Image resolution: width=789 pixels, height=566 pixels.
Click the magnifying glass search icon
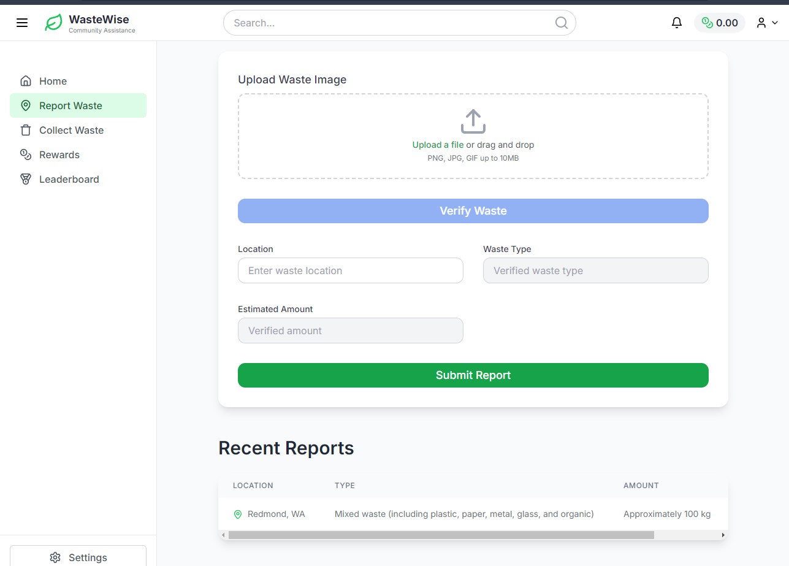561,22
